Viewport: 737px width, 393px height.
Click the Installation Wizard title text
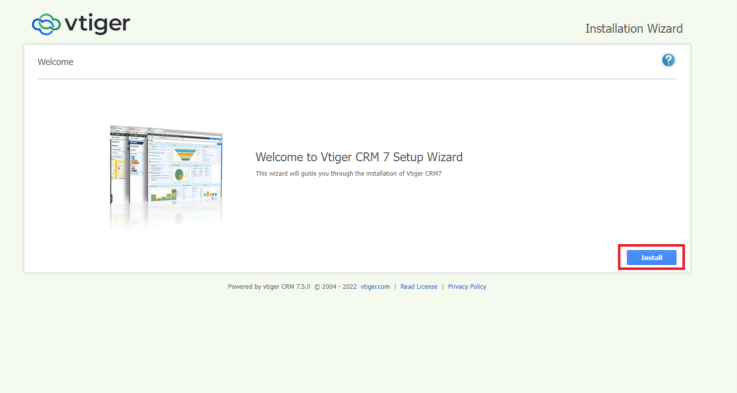(x=634, y=28)
